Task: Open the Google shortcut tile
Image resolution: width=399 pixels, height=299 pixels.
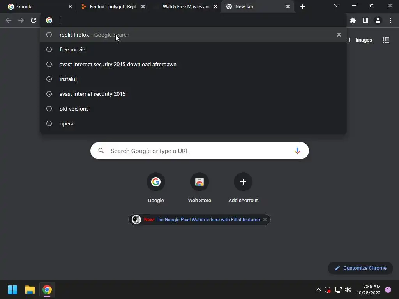Action: click(x=156, y=188)
